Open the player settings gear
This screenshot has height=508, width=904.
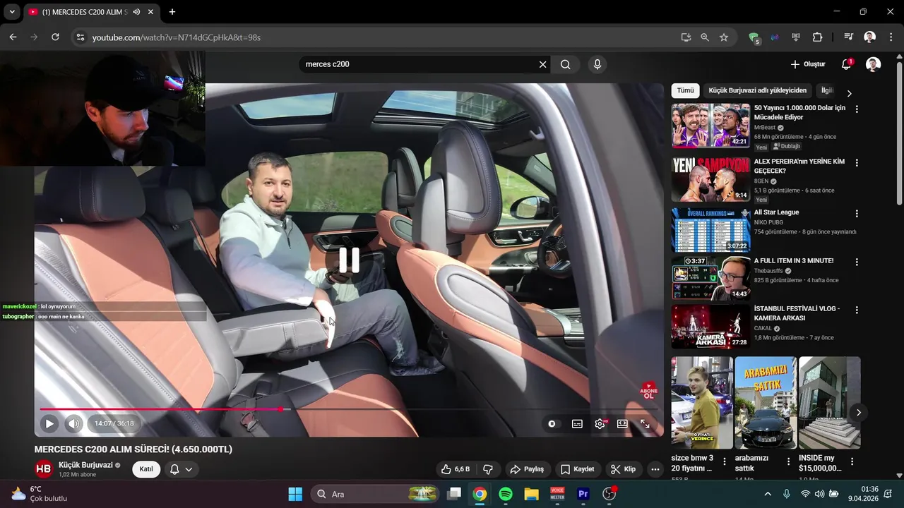[600, 424]
